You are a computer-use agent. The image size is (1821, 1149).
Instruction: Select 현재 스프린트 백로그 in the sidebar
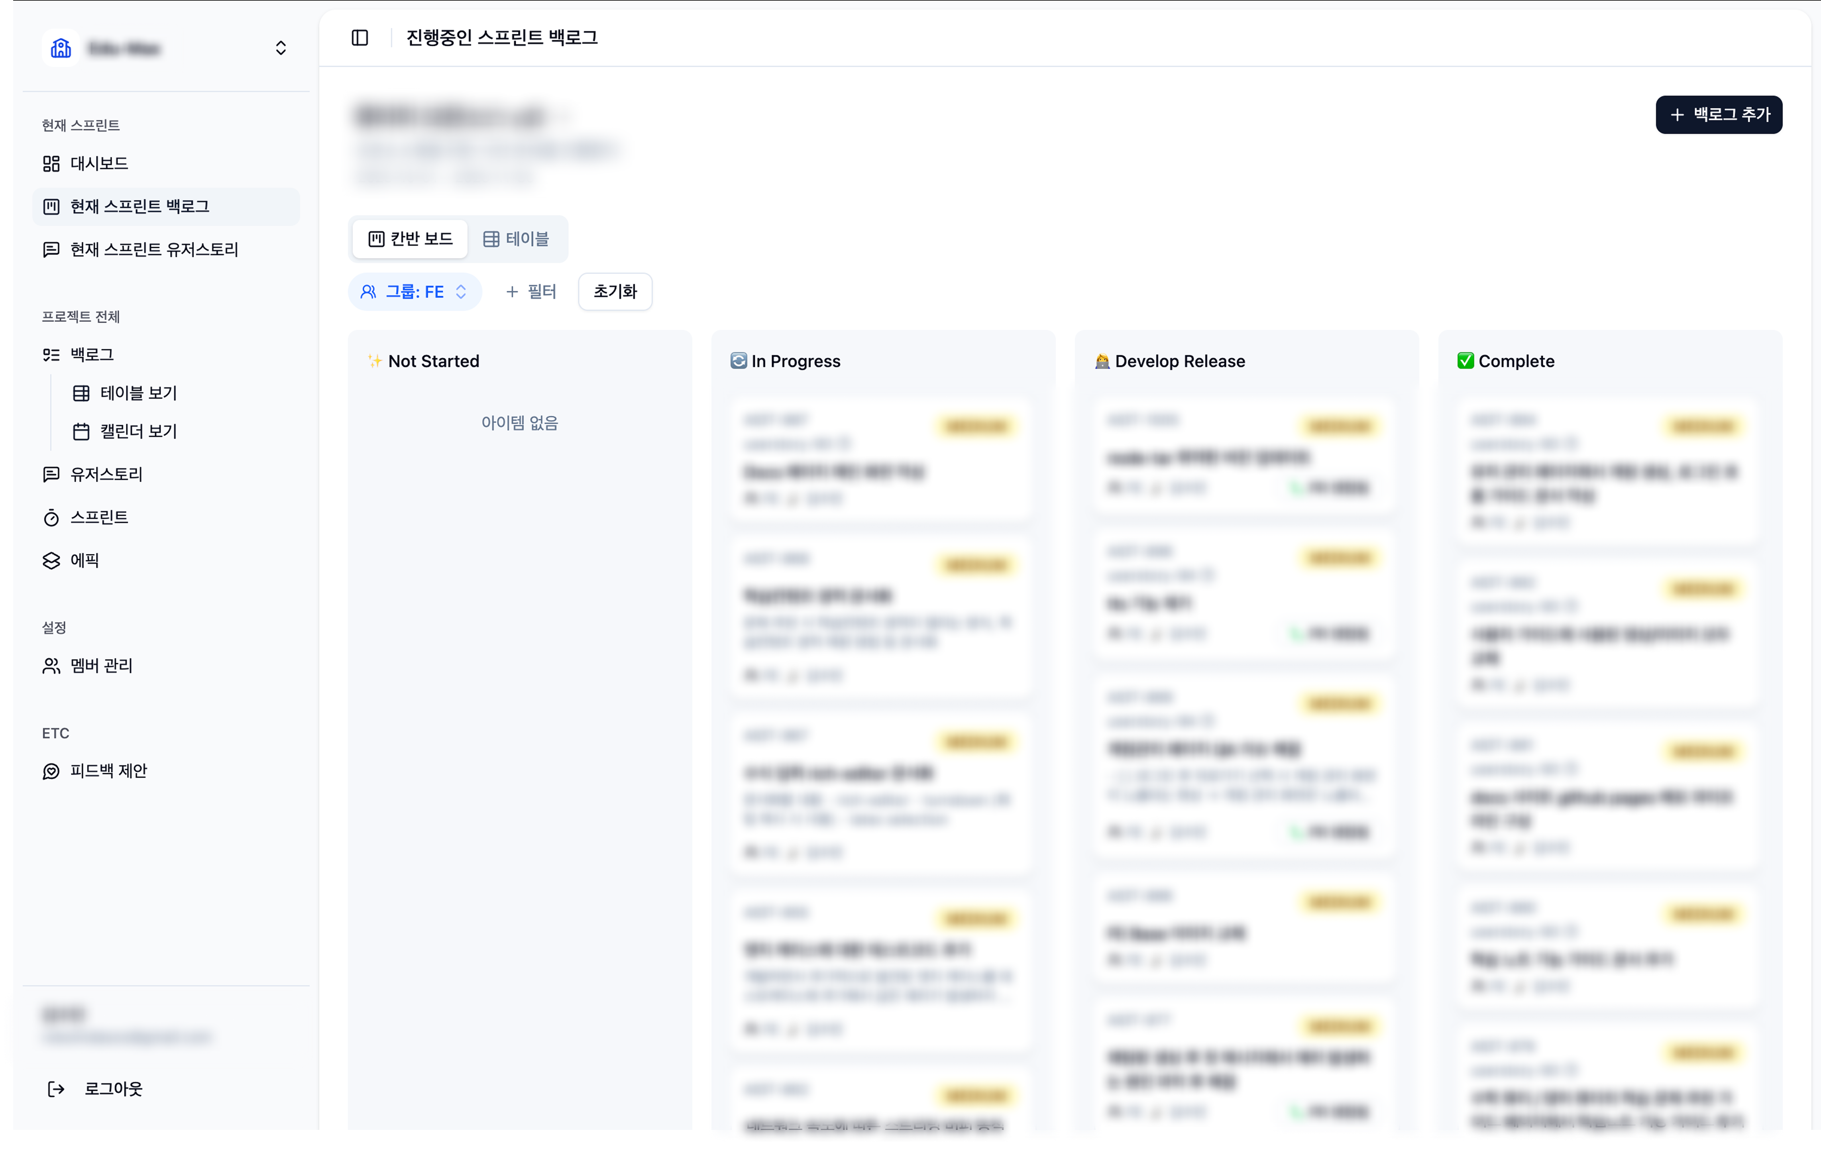click(140, 206)
